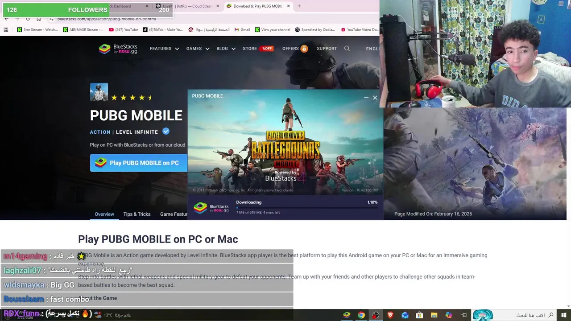Click the Play PUBG MOBILE on PC or Mac heading
The height and width of the screenshot is (321, 571).
pyautogui.click(x=158, y=239)
